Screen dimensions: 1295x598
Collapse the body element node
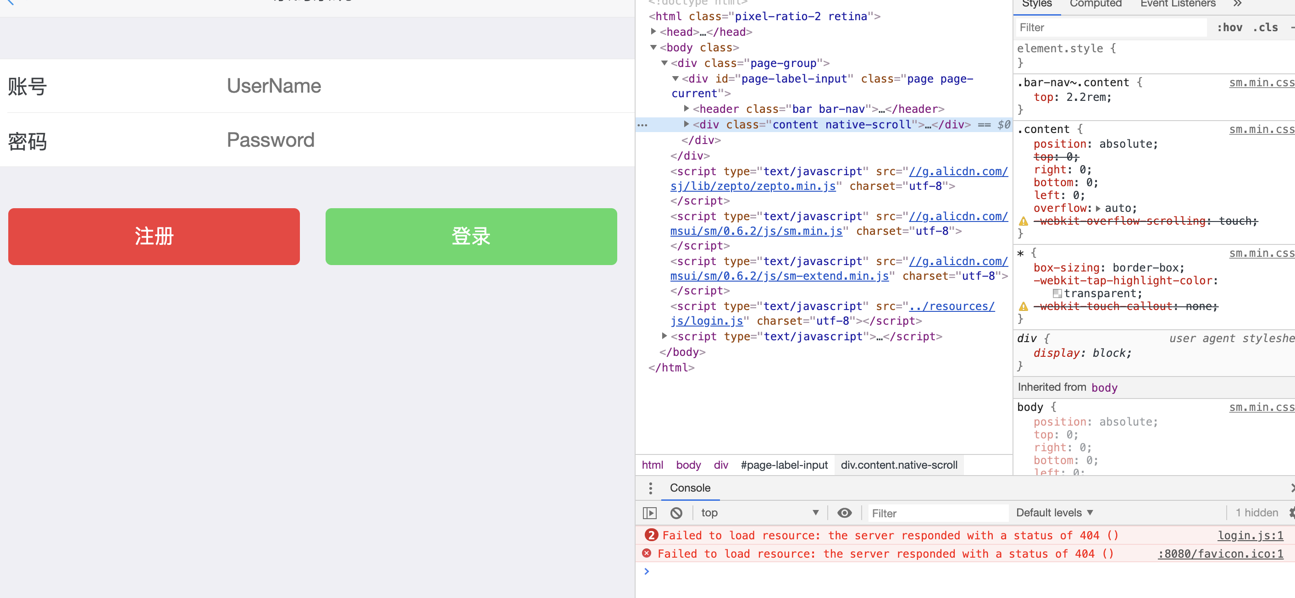(653, 47)
